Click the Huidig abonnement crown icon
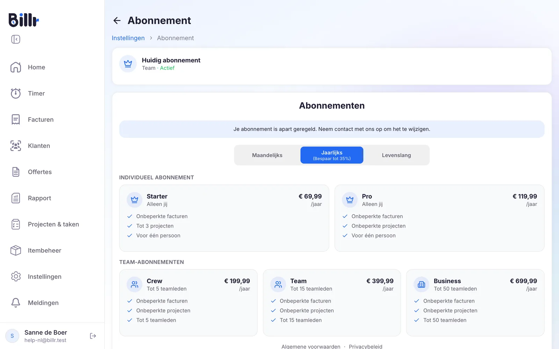The height and width of the screenshot is (349, 559). (x=128, y=64)
